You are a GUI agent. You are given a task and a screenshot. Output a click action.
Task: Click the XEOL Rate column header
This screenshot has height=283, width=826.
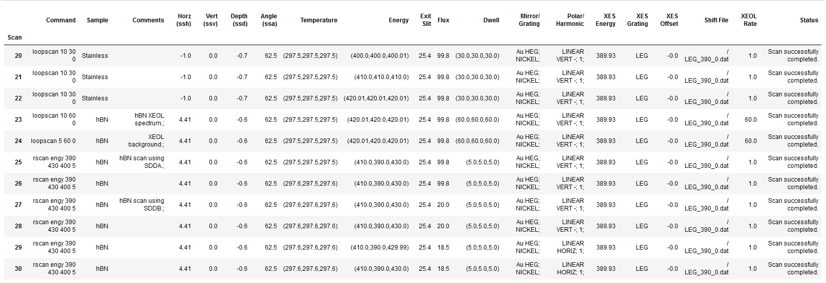[x=749, y=20]
